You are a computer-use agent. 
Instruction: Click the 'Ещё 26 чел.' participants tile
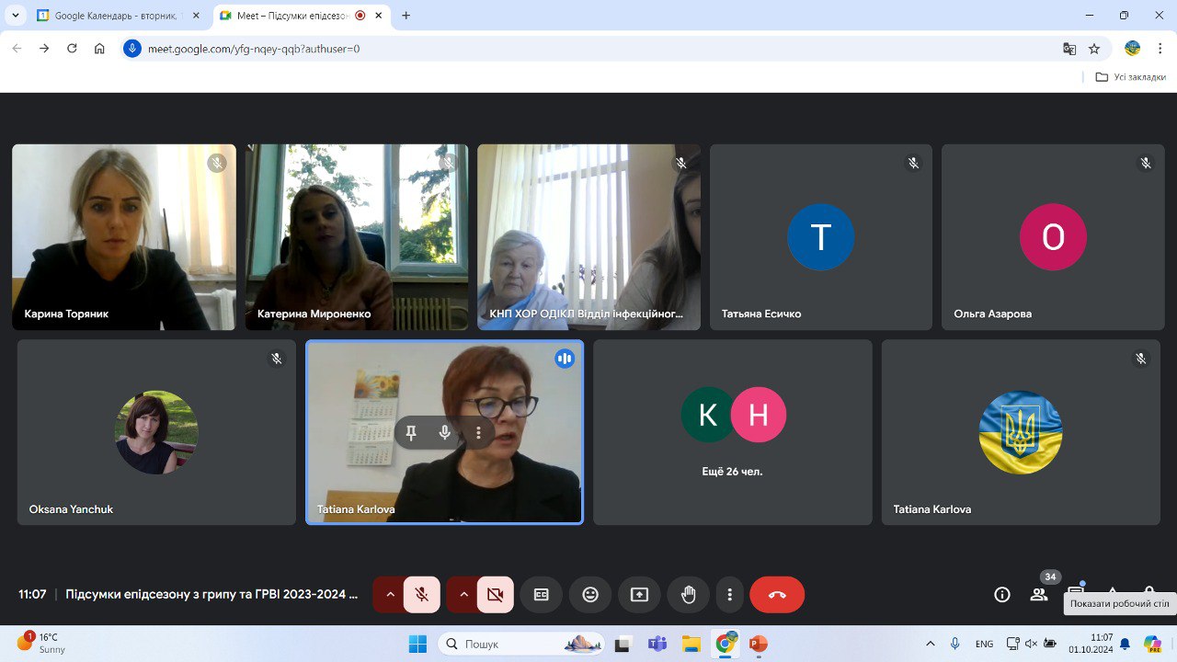732,432
